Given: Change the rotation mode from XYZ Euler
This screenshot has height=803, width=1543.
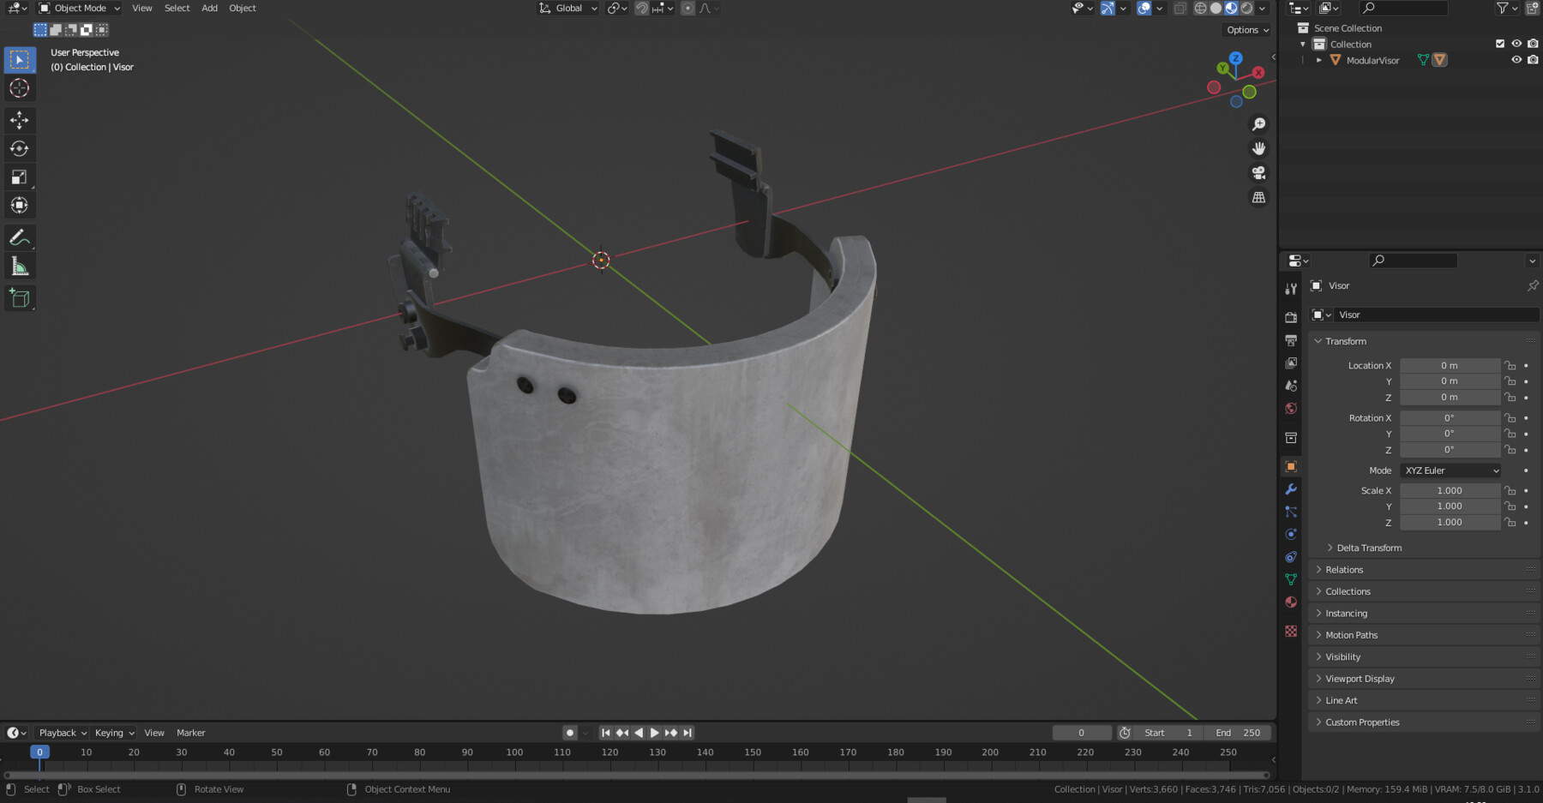Looking at the screenshot, I should [x=1450, y=470].
